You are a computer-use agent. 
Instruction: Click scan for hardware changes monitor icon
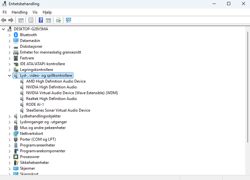68,20
